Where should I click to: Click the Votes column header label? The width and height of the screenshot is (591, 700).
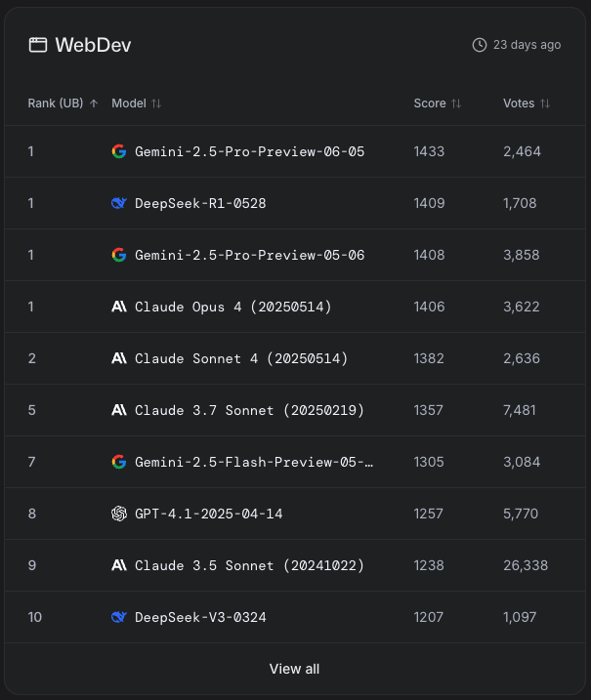point(519,103)
